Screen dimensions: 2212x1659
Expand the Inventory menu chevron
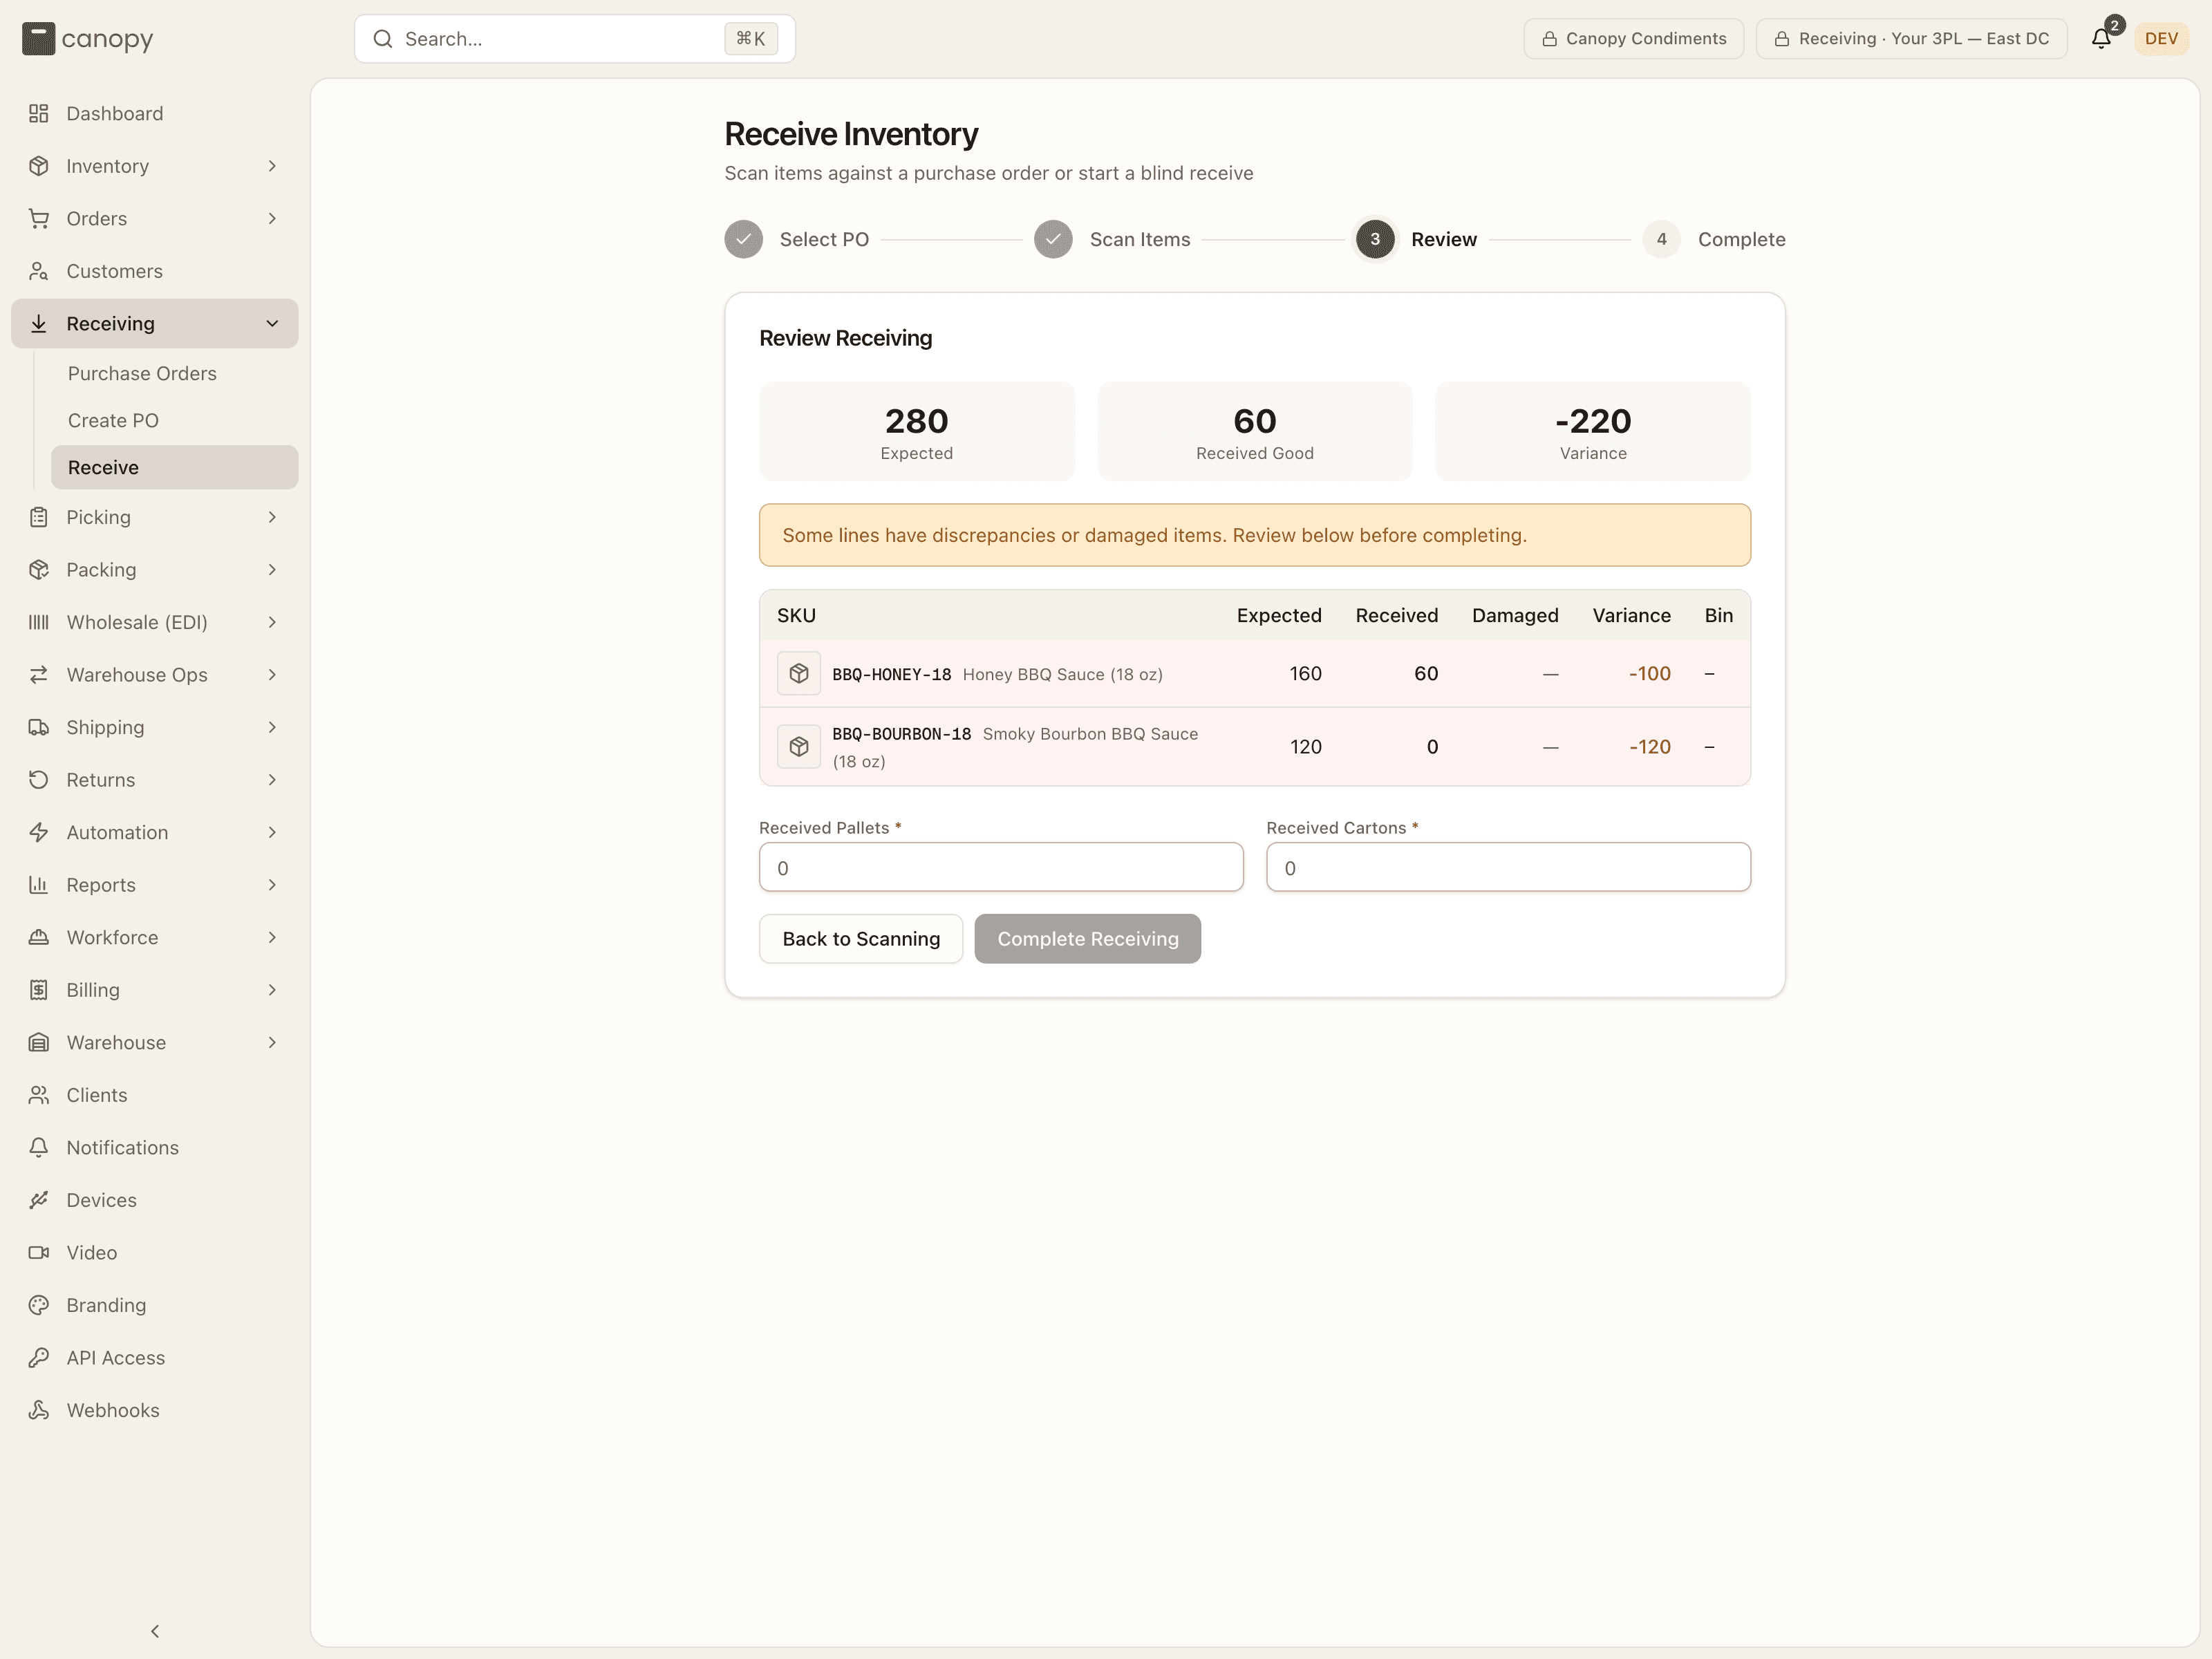(x=272, y=166)
